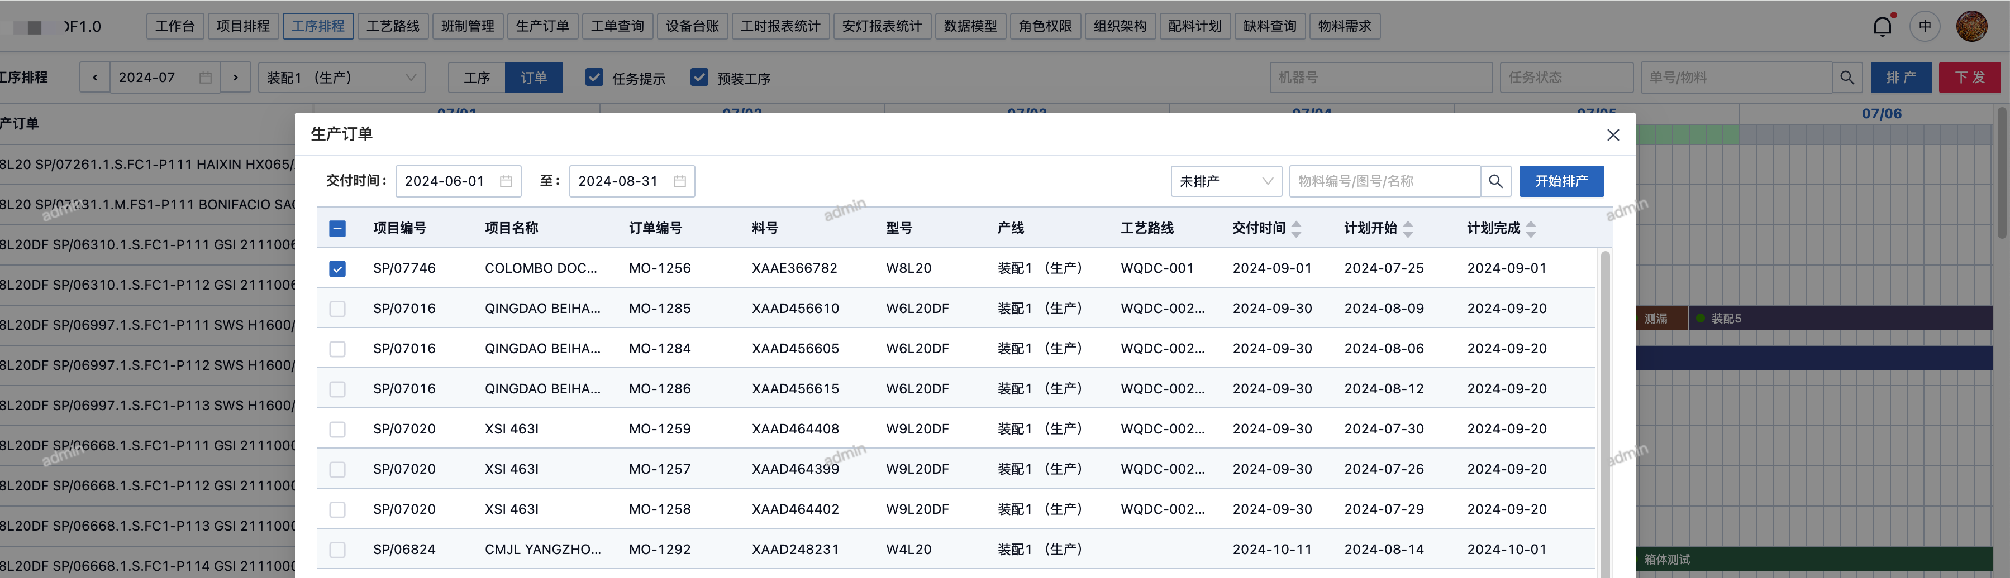Viewport: 2010px width, 578px height.
Task: Open the user avatar menu
Action: (x=1972, y=26)
